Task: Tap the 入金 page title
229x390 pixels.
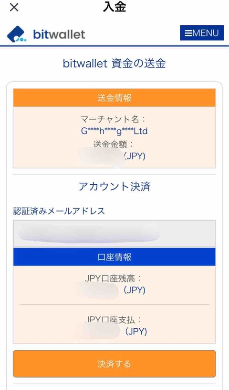Action: pyautogui.click(x=114, y=7)
